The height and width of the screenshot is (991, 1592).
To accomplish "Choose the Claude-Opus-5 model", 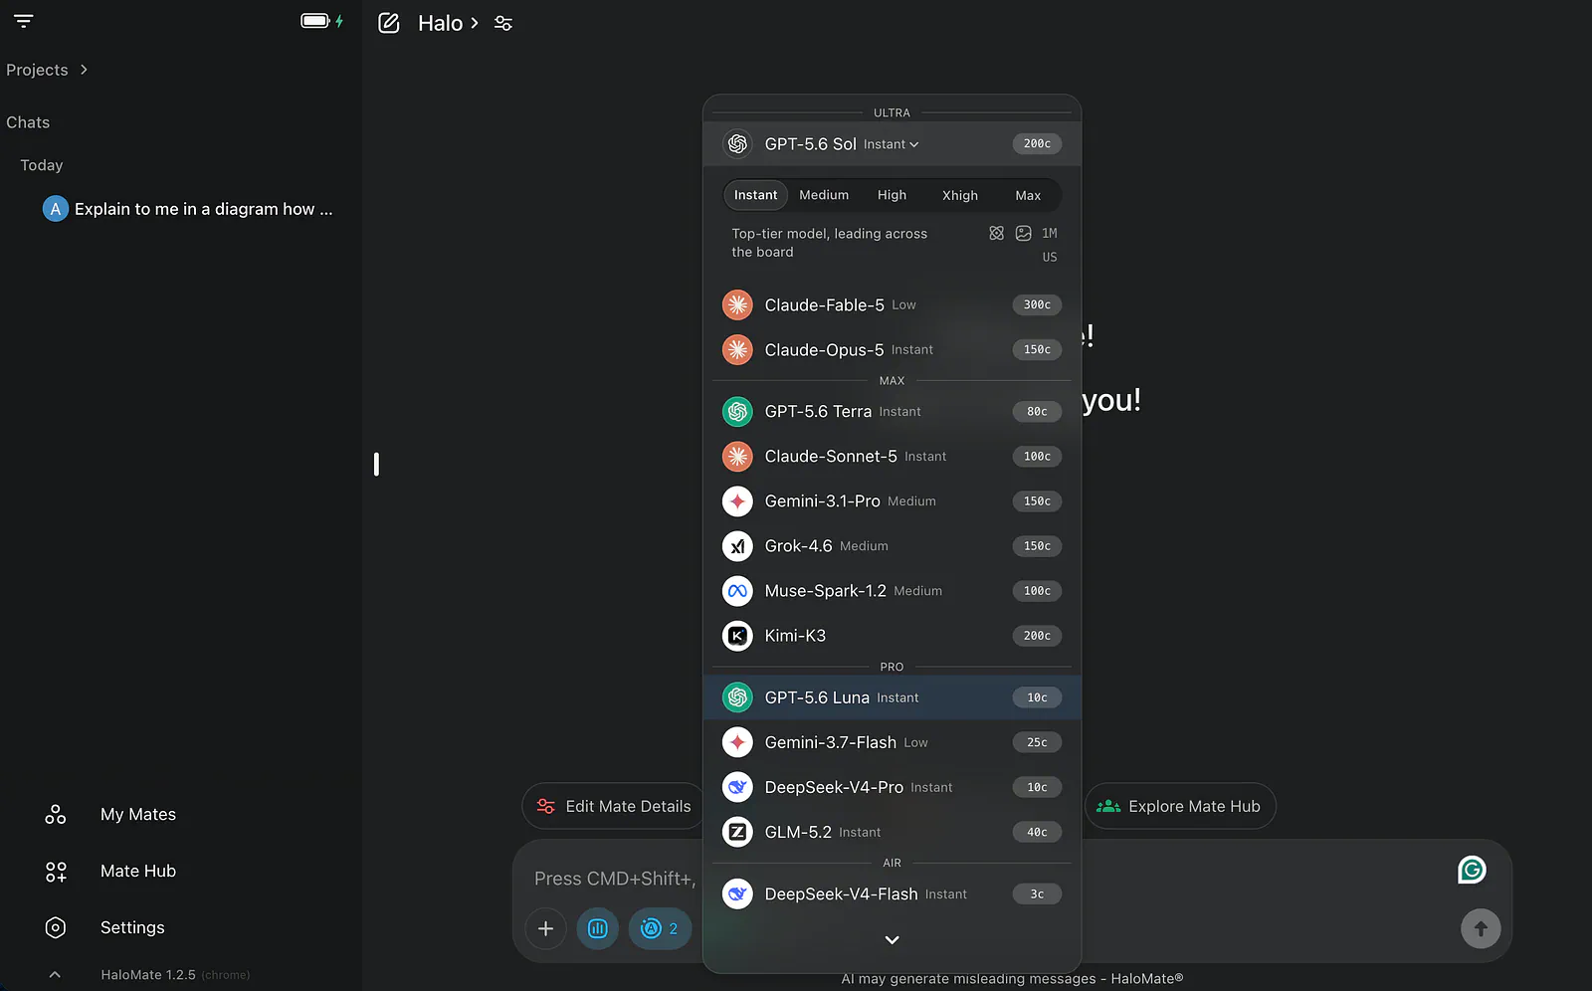I will (892, 350).
